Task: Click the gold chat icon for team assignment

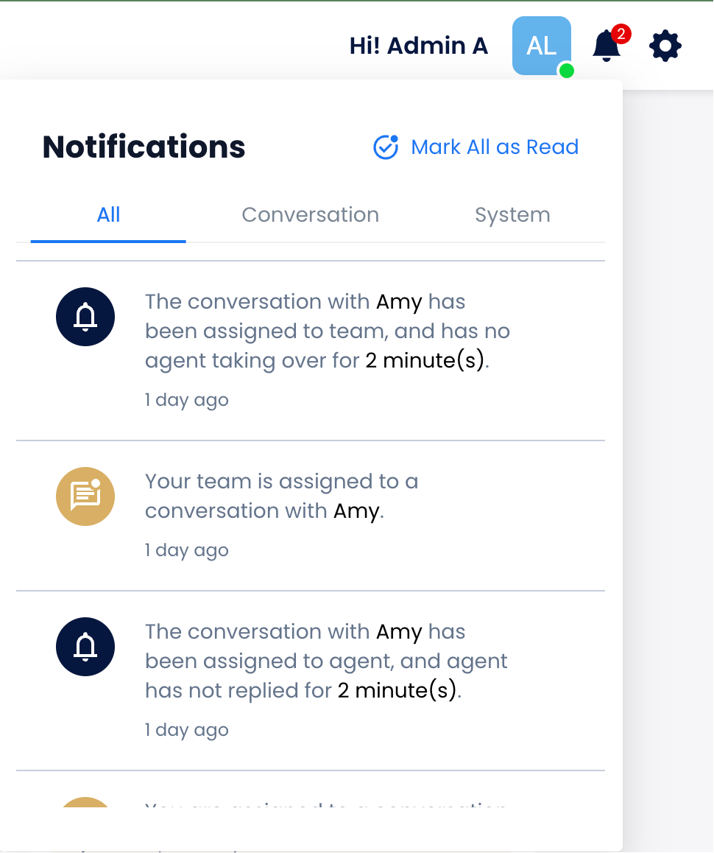Action: pyautogui.click(x=85, y=496)
